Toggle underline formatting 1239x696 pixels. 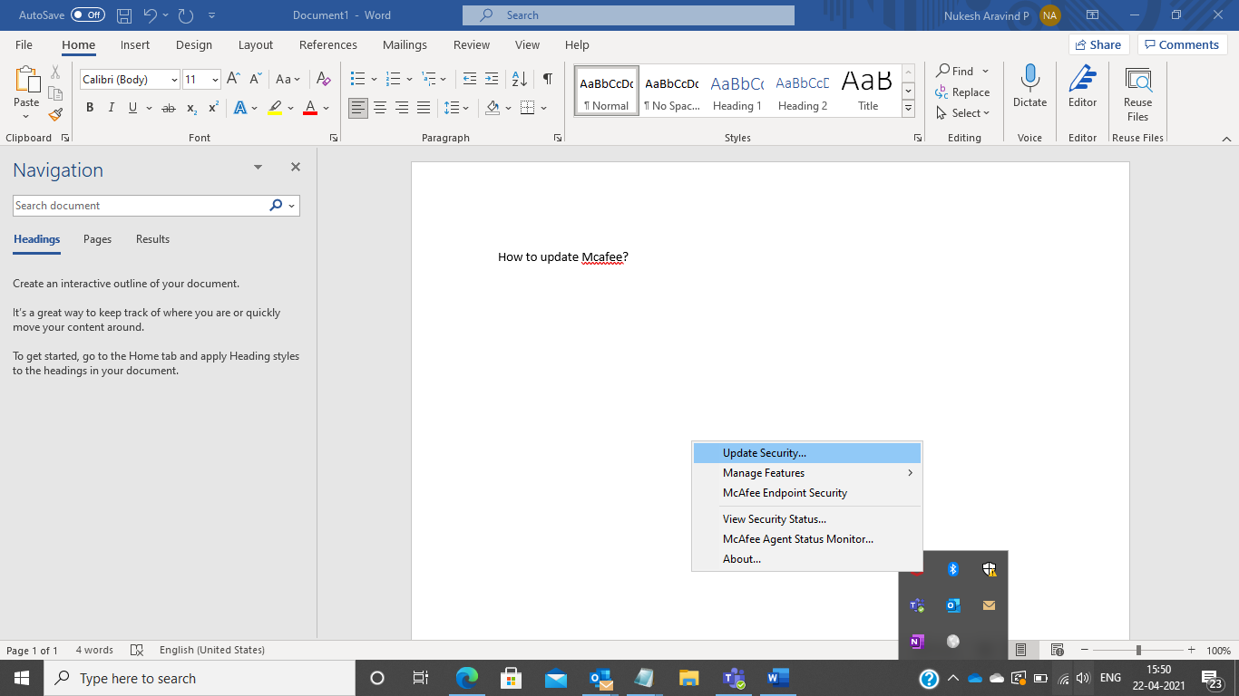coord(133,108)
